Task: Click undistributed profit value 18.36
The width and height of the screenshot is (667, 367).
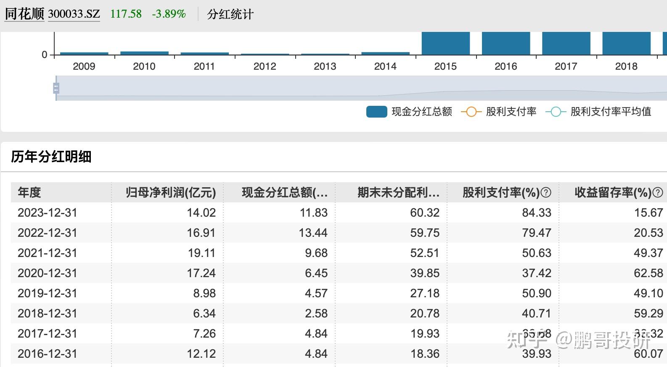Action: tap(425, 354)
